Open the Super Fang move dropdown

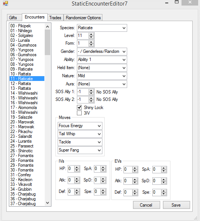point(80,150)
